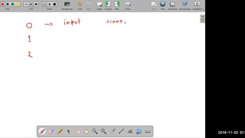Select the Write text tool
245x138 pixels.
130,131
